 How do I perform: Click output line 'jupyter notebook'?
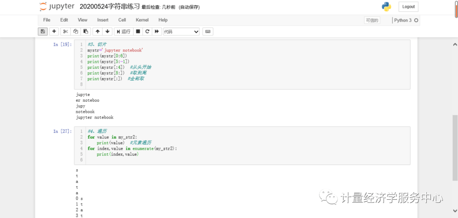pos(94,117)
